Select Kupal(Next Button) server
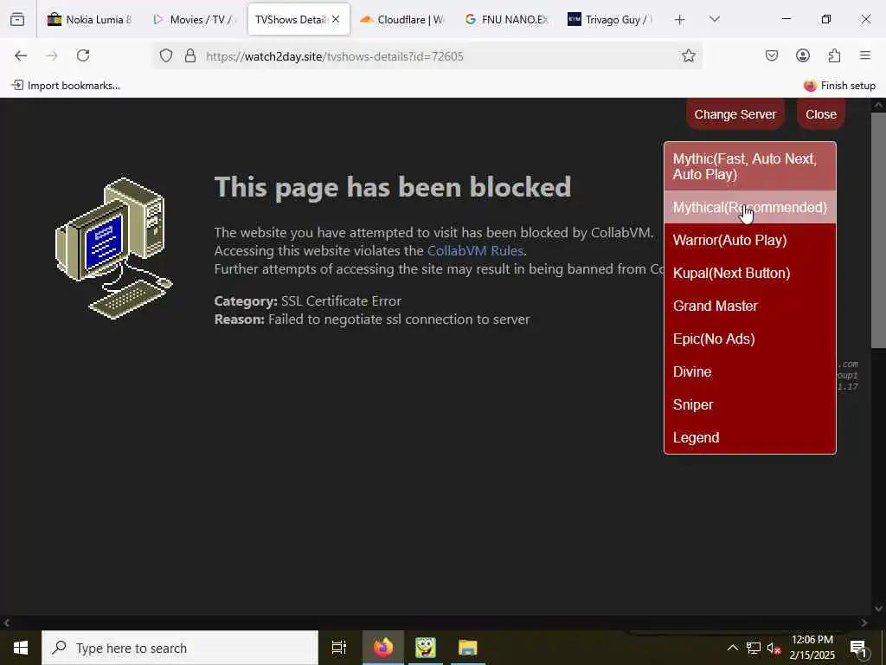Image resolution: width=886 pixels, height=665 pixels. (750, 273)
